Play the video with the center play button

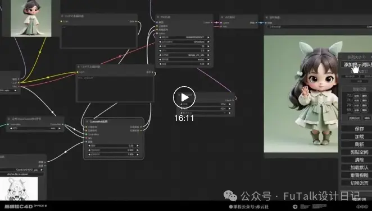tap(184, 97)
